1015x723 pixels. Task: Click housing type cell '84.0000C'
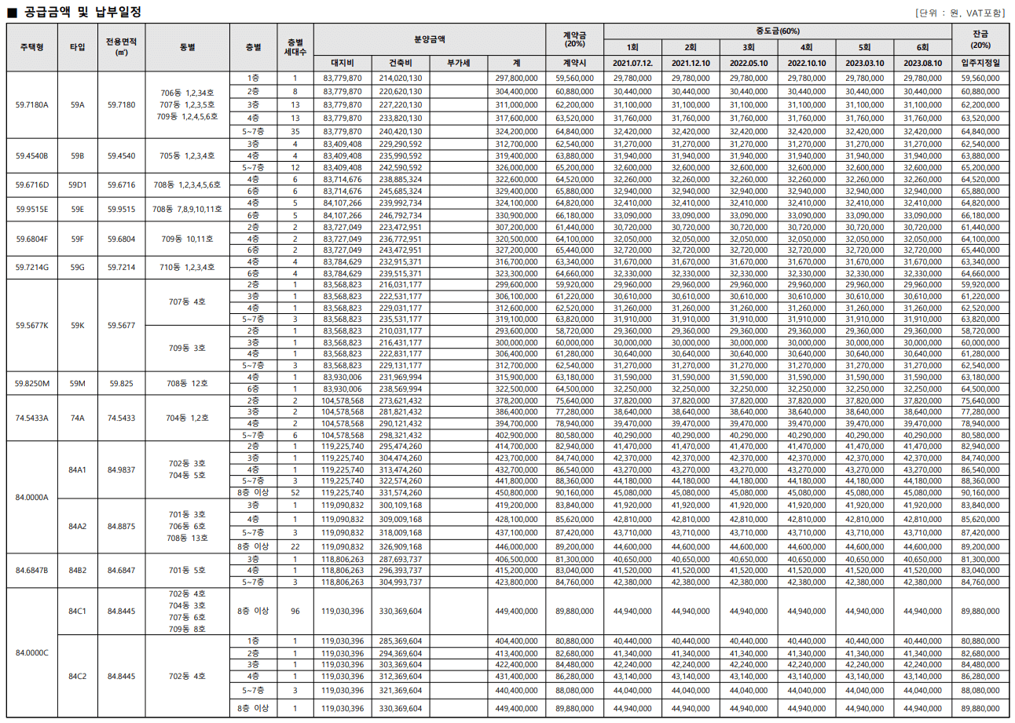[x=32, y=652]
